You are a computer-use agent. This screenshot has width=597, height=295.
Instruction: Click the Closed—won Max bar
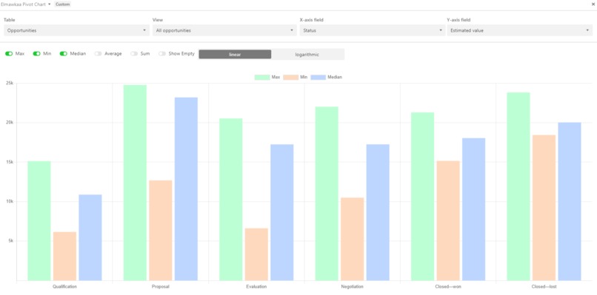(423, 197)
